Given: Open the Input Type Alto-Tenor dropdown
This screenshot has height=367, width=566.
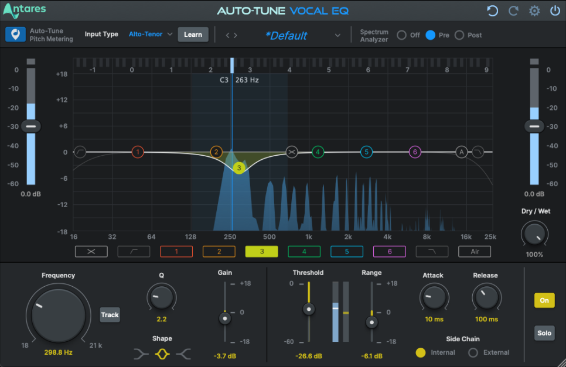Looking at the screenshot, I should (x=151, y=35).
